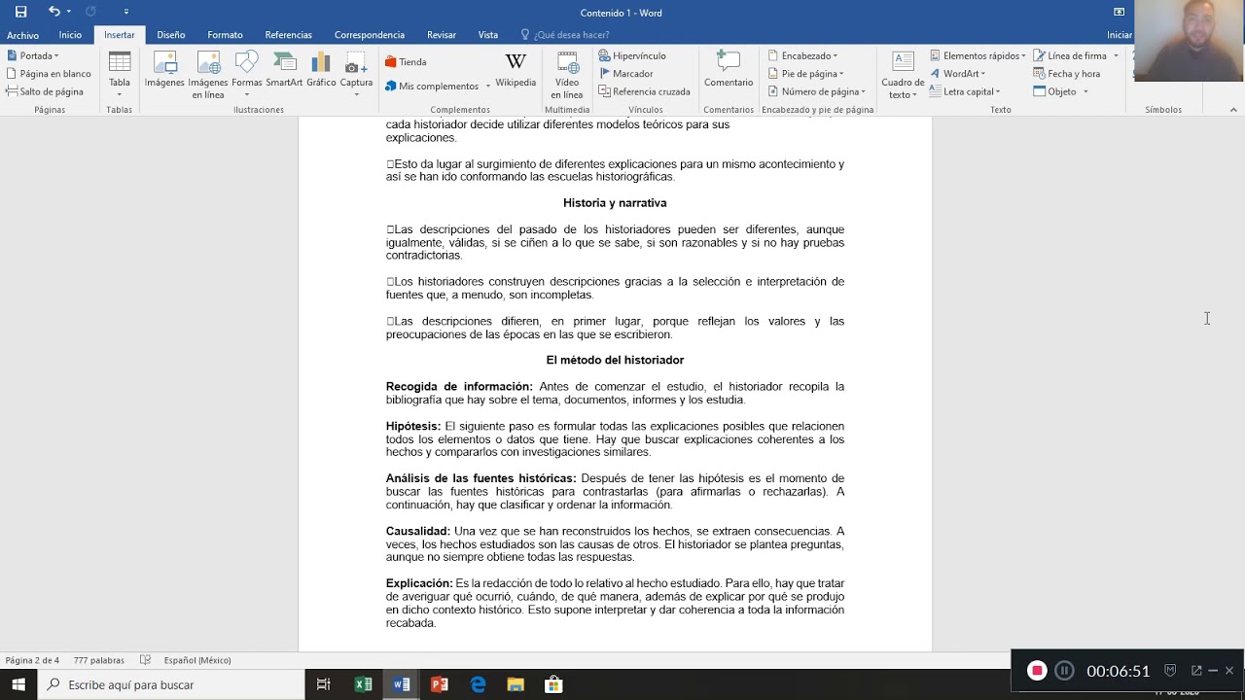The image size is (1245, 700).
Task: Open the Referencias tab
Action: [288, 35]
